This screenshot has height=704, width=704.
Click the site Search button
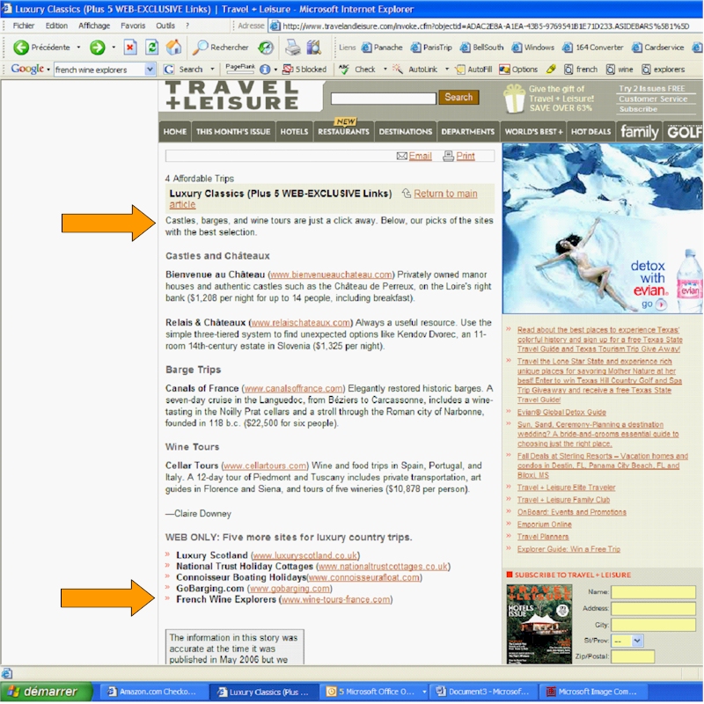click(x=458, y=97)
